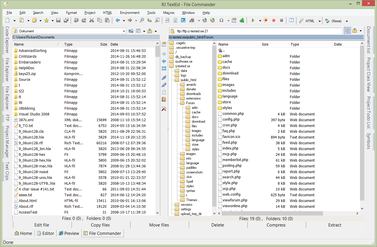Click the scissors Cut icon

[92, 20]
